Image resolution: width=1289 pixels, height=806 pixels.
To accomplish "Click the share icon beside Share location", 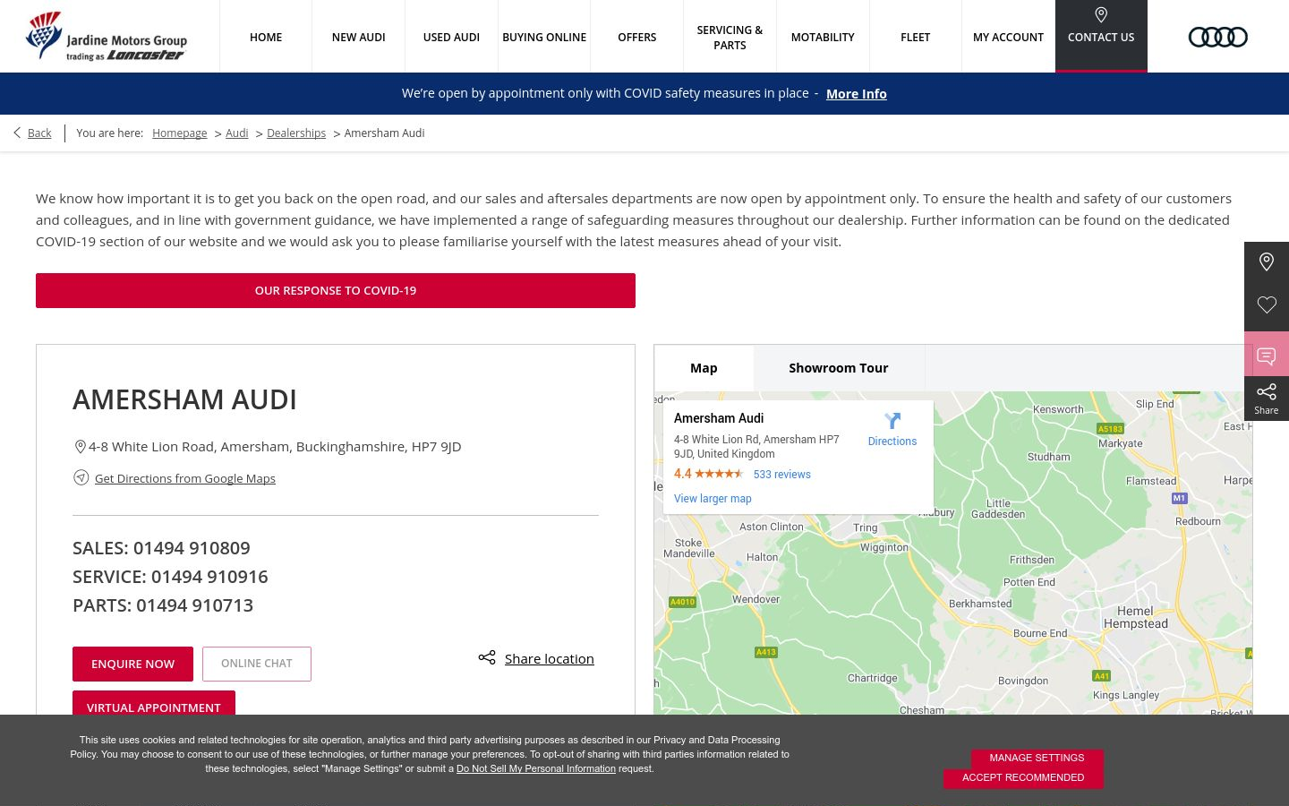I will tap(487, 657).
